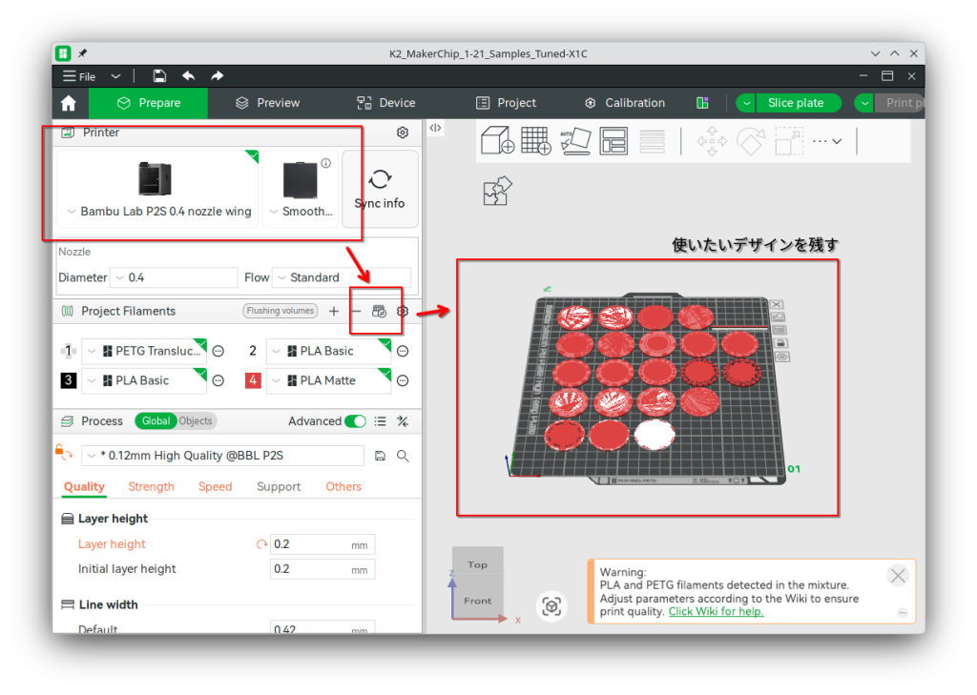977x695 pixels.
Task: Click the Layer height input field
Action: click(x=309, y=544)
